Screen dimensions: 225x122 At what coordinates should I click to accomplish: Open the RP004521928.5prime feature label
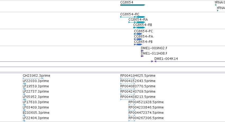click(x=146, y=102)
